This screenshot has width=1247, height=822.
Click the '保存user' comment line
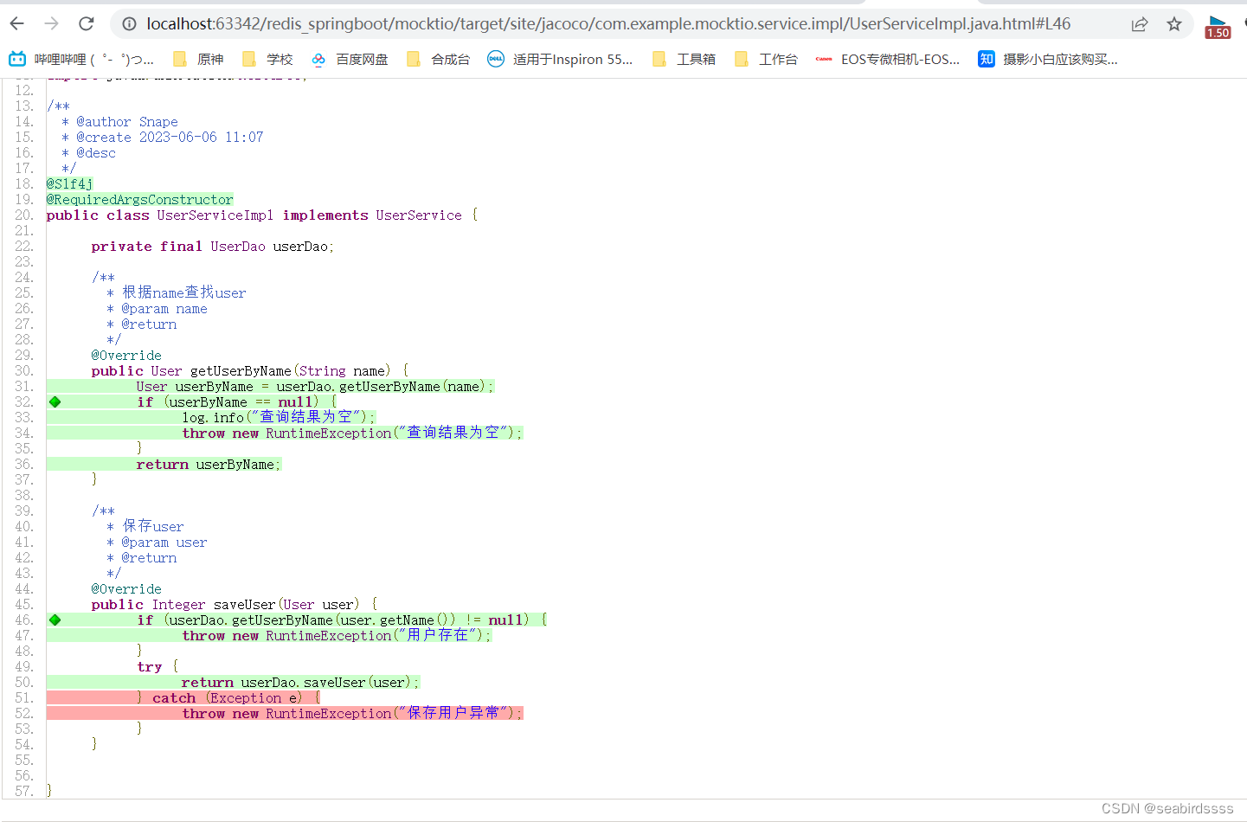(145, 526)
